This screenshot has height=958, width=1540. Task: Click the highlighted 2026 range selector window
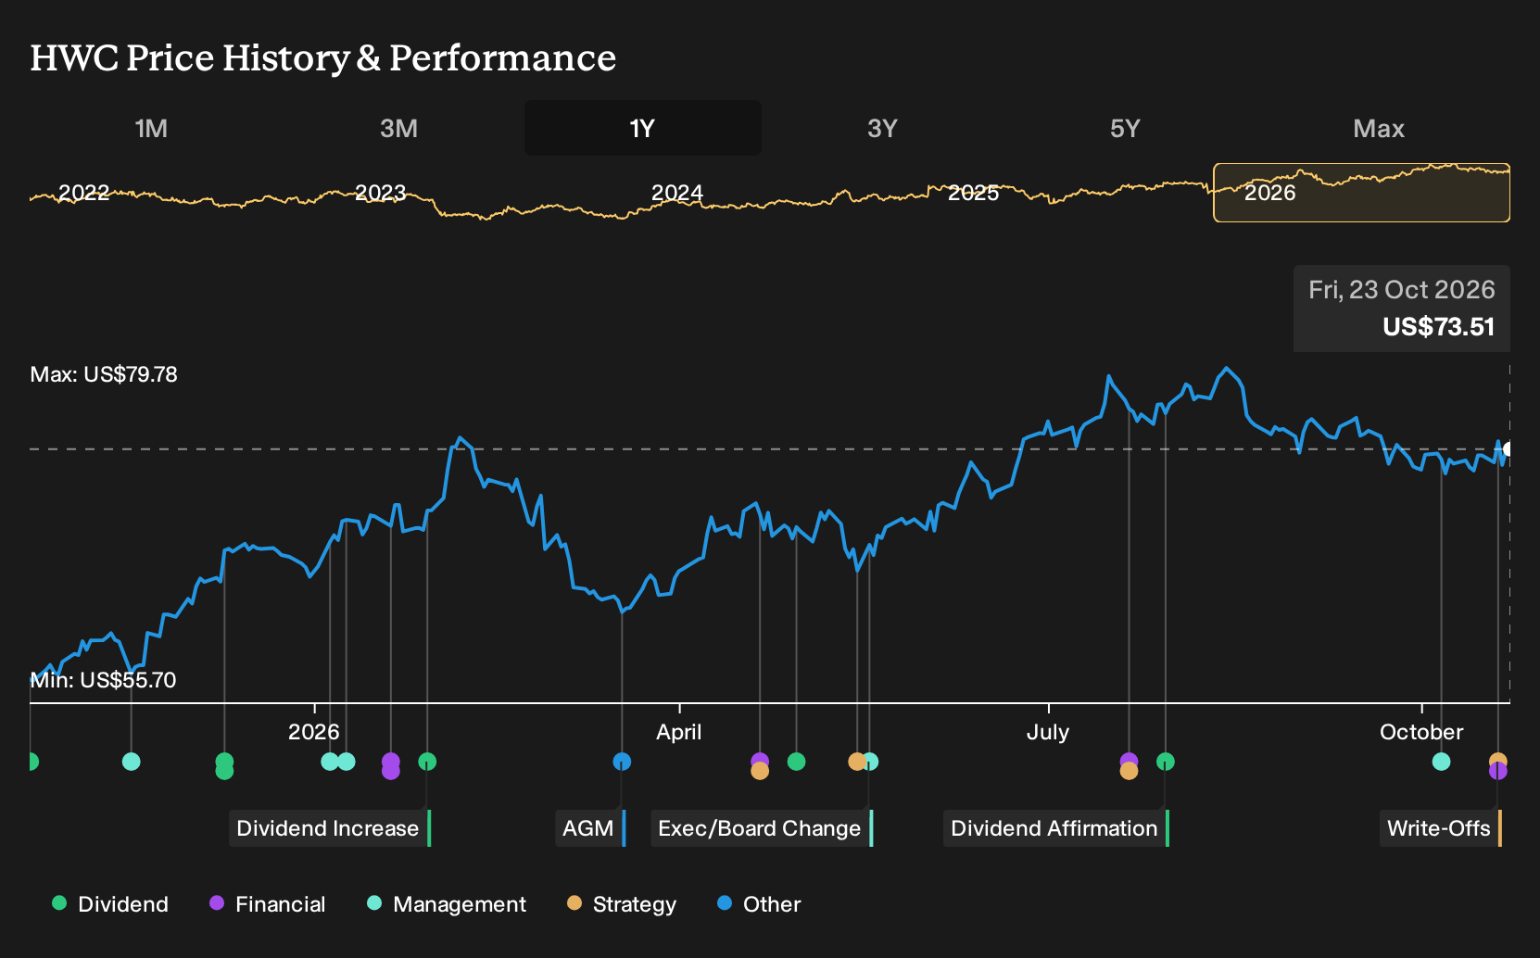click(1362, 193)
